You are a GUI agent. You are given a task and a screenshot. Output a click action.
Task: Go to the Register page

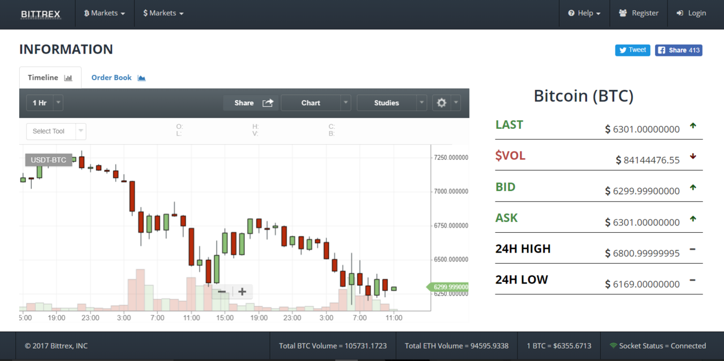(639, 13)
